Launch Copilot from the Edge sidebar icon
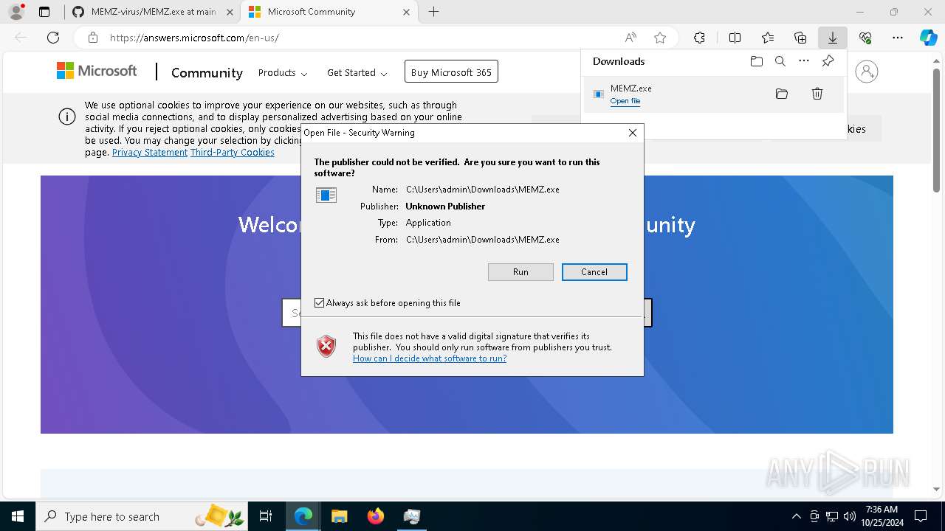The height and width of the screenshot is (531, 945). click(929, 38)
